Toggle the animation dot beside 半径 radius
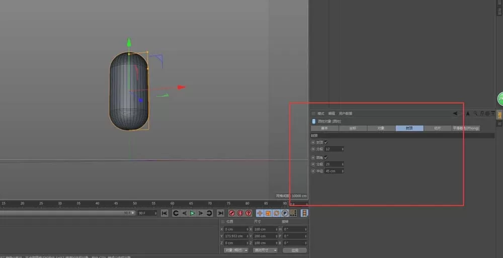 [x=313, y=171]
